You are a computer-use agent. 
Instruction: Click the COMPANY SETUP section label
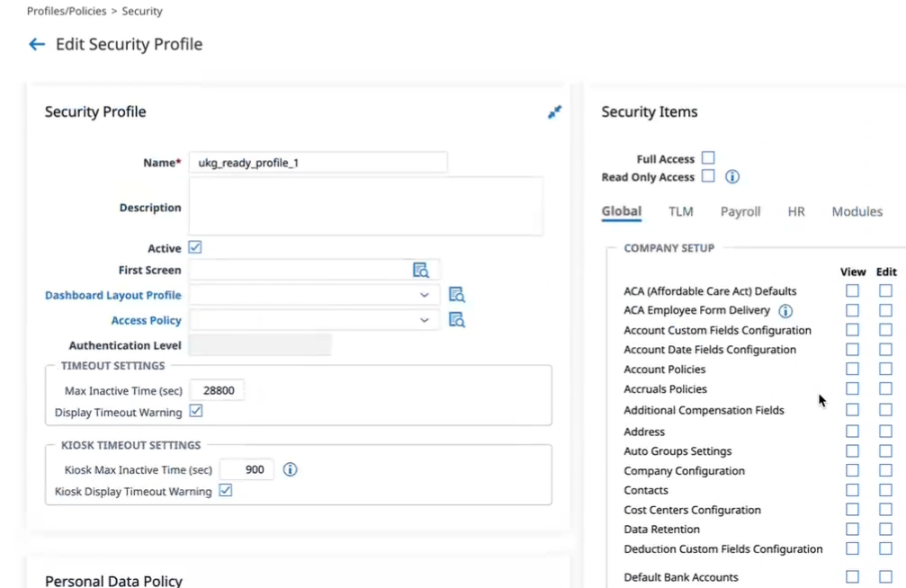click(x=669, y=248)
